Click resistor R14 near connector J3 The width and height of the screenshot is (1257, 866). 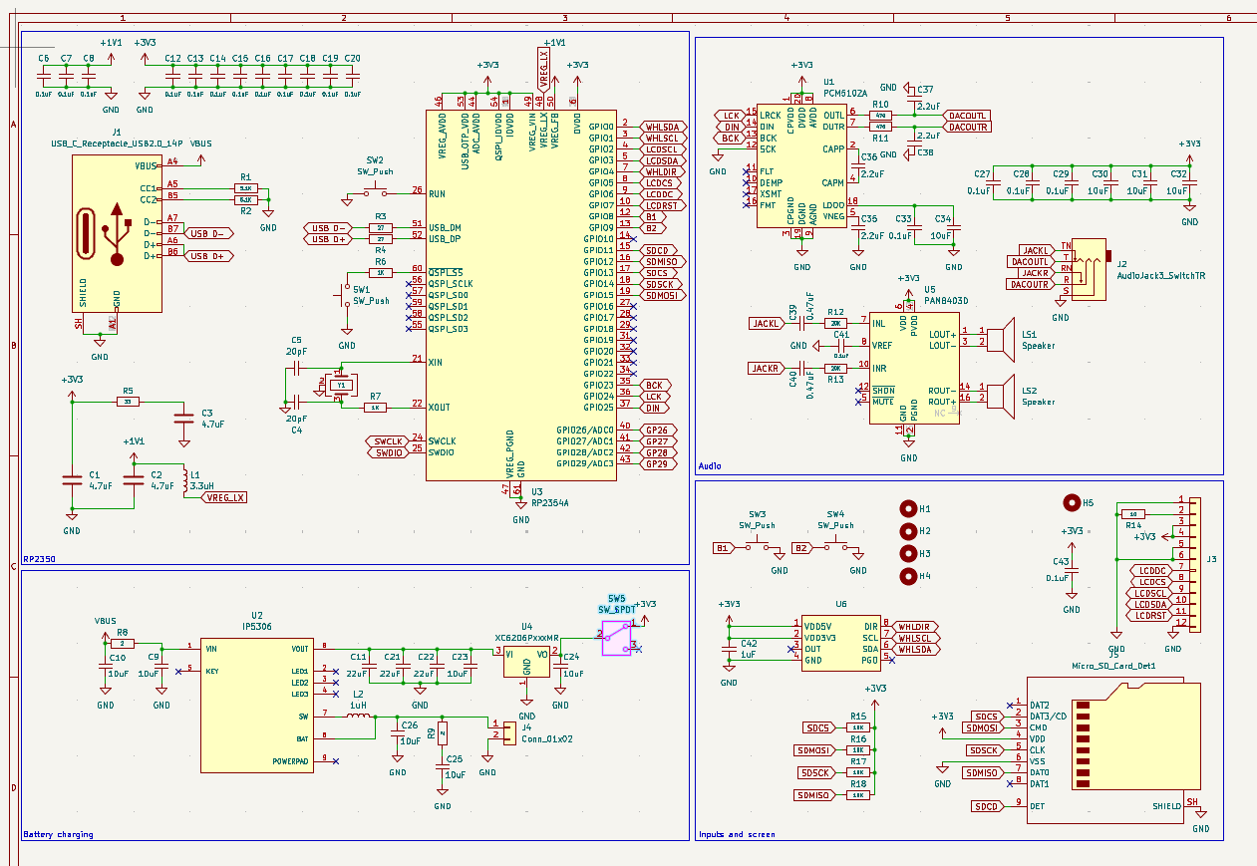pyautogui.click(x=1133, y=514)
